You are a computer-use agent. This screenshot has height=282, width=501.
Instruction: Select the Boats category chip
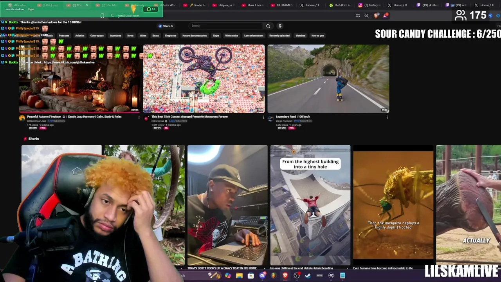coord(155,36)
